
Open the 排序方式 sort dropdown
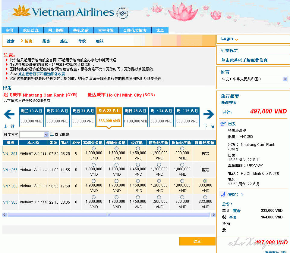[34, 135]
